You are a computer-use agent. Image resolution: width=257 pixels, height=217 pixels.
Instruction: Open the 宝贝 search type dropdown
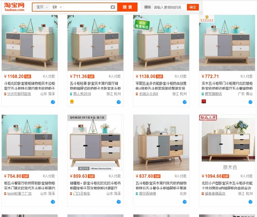42,7
